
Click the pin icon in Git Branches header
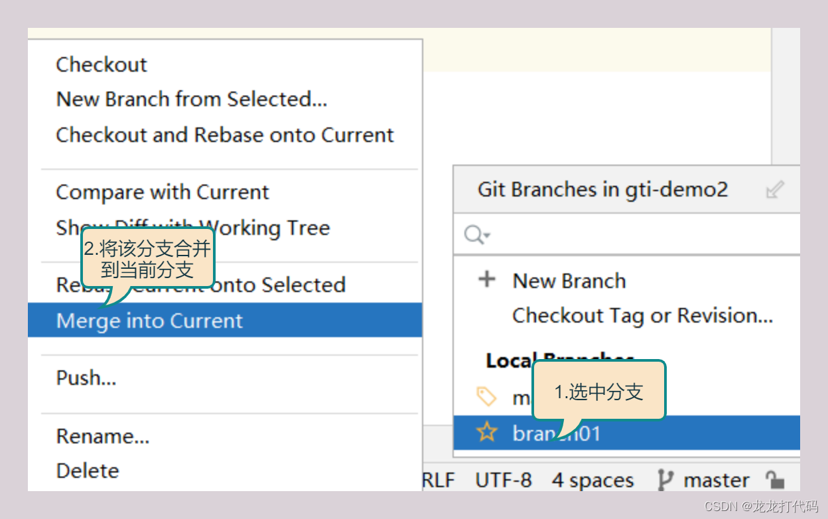[774, 190]
